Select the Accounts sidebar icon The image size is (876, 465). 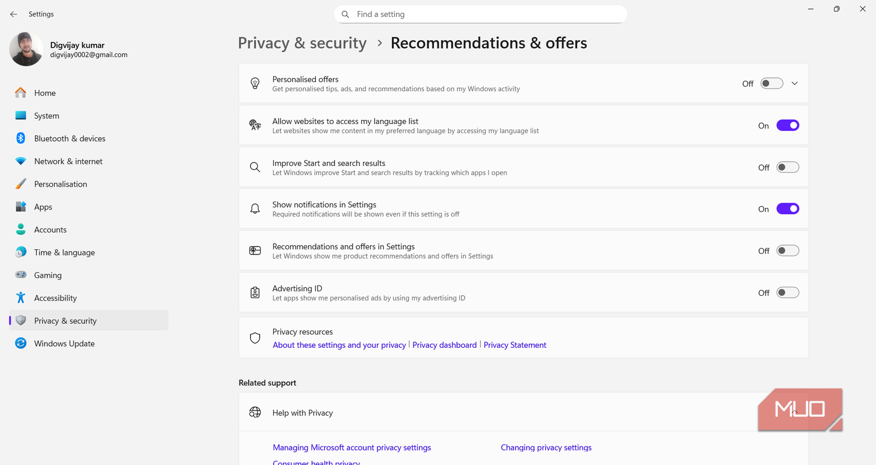pyautogui.click(x=20, y=229)
